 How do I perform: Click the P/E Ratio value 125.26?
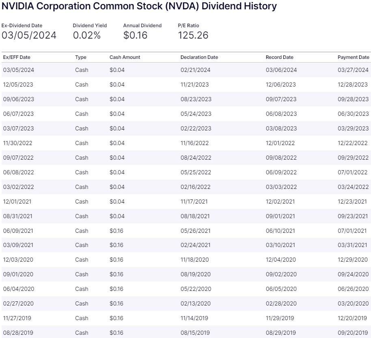point(193,35)
